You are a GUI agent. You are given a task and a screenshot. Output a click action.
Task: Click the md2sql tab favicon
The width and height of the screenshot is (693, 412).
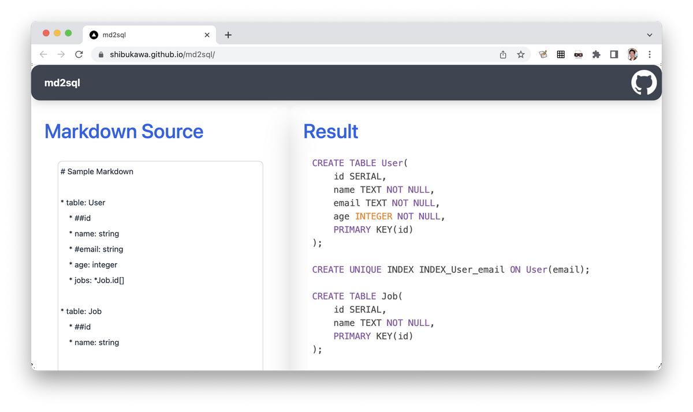pos(94,35)
